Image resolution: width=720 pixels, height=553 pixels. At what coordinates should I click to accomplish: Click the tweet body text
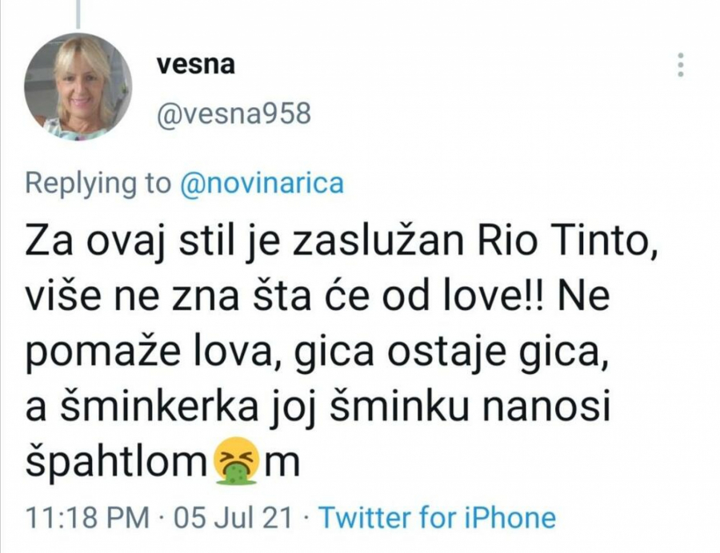point(320,344)
